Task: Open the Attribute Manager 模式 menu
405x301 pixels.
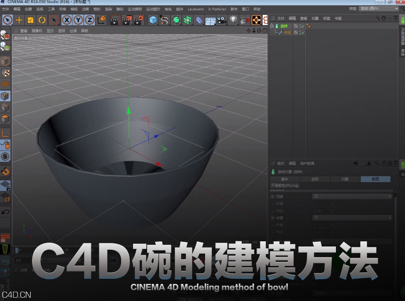Action: [281, 163]
